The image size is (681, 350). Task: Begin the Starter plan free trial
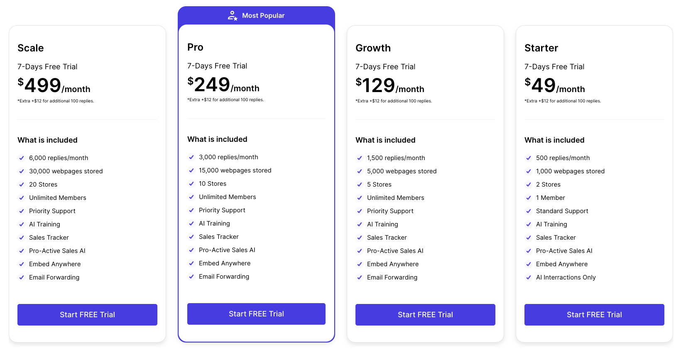click(x=594, y=315)
